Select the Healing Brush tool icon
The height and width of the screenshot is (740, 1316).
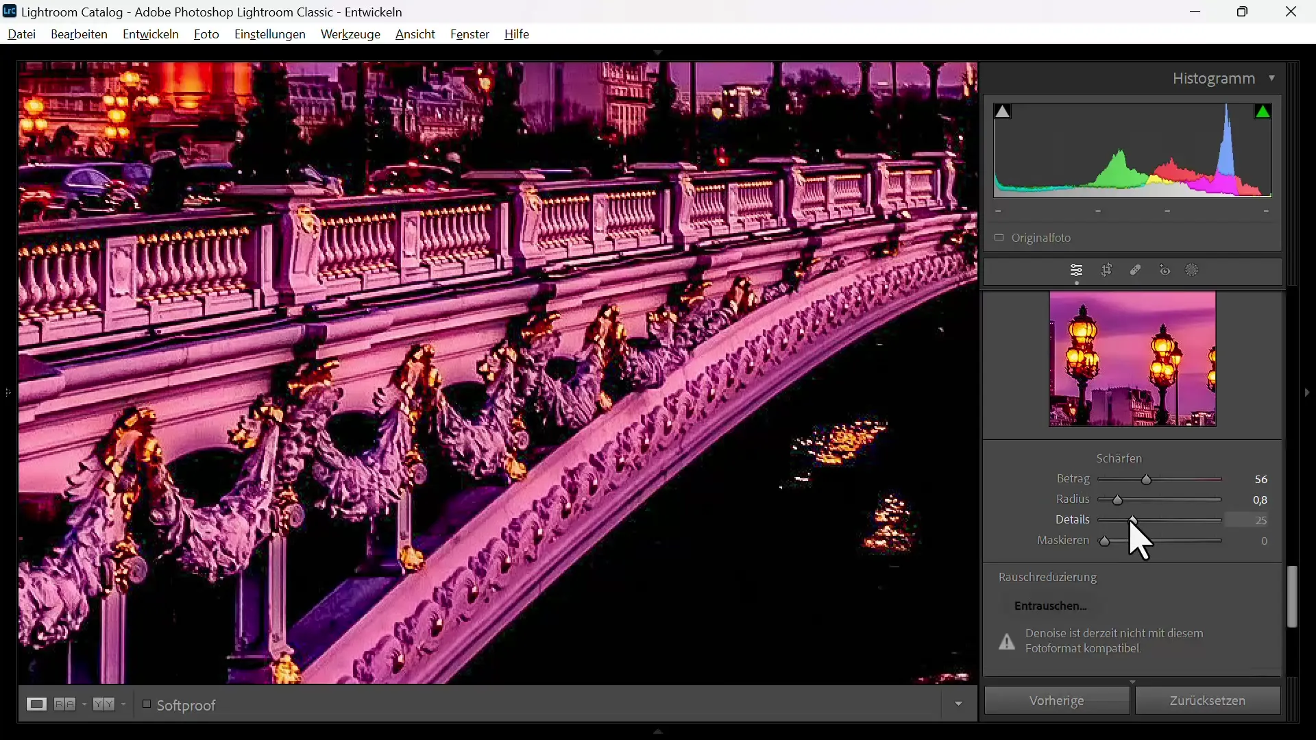(x=1136, y=270)
